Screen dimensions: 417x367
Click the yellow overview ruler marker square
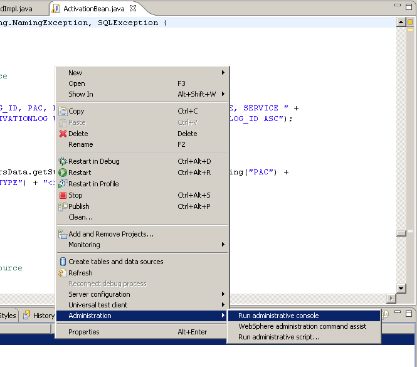coord(410,22)
